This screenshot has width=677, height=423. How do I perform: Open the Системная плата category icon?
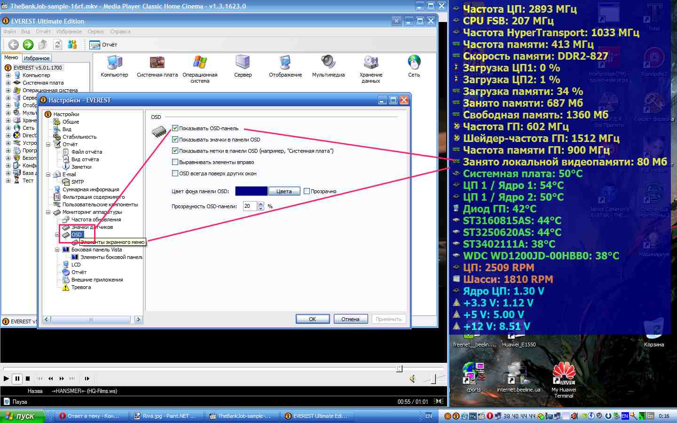pos(157,66)
